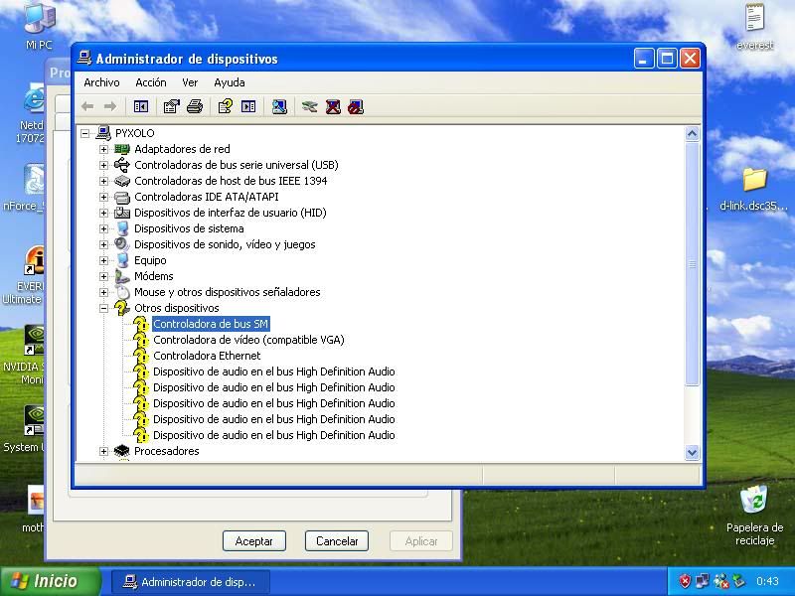This screenshot has width=795, height=596.
Task: Expand Dispositivos de sistema
Action: 104,228
